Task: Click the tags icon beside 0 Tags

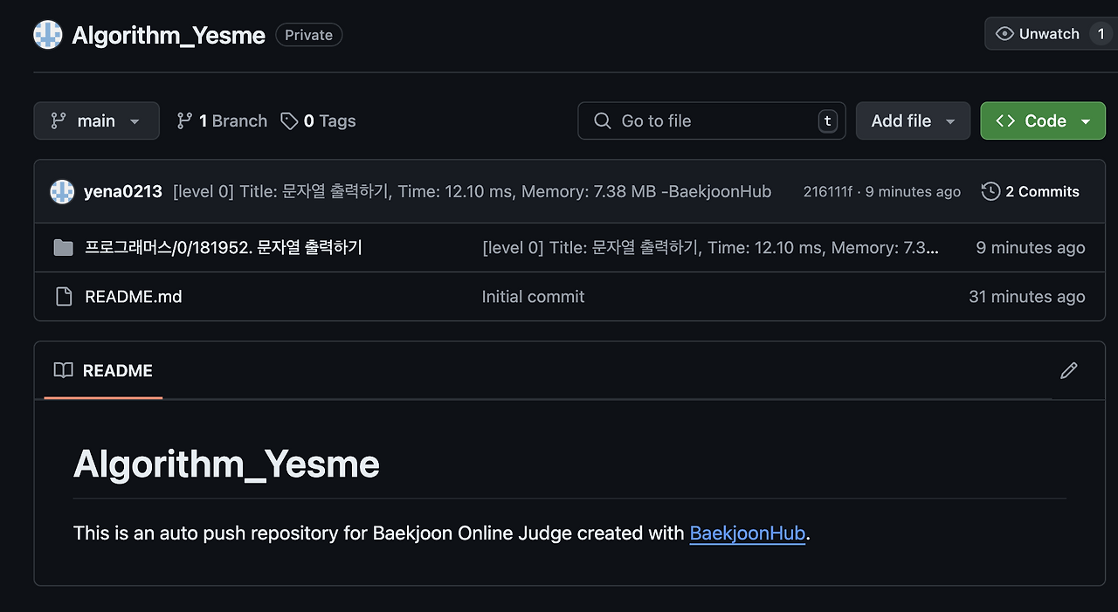Action: pos(289,120)
